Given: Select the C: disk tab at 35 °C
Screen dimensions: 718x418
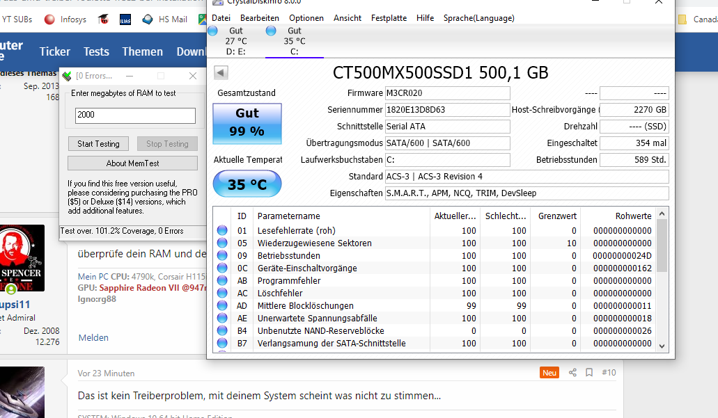Looking at the screenshot, I should click(295, 41).
